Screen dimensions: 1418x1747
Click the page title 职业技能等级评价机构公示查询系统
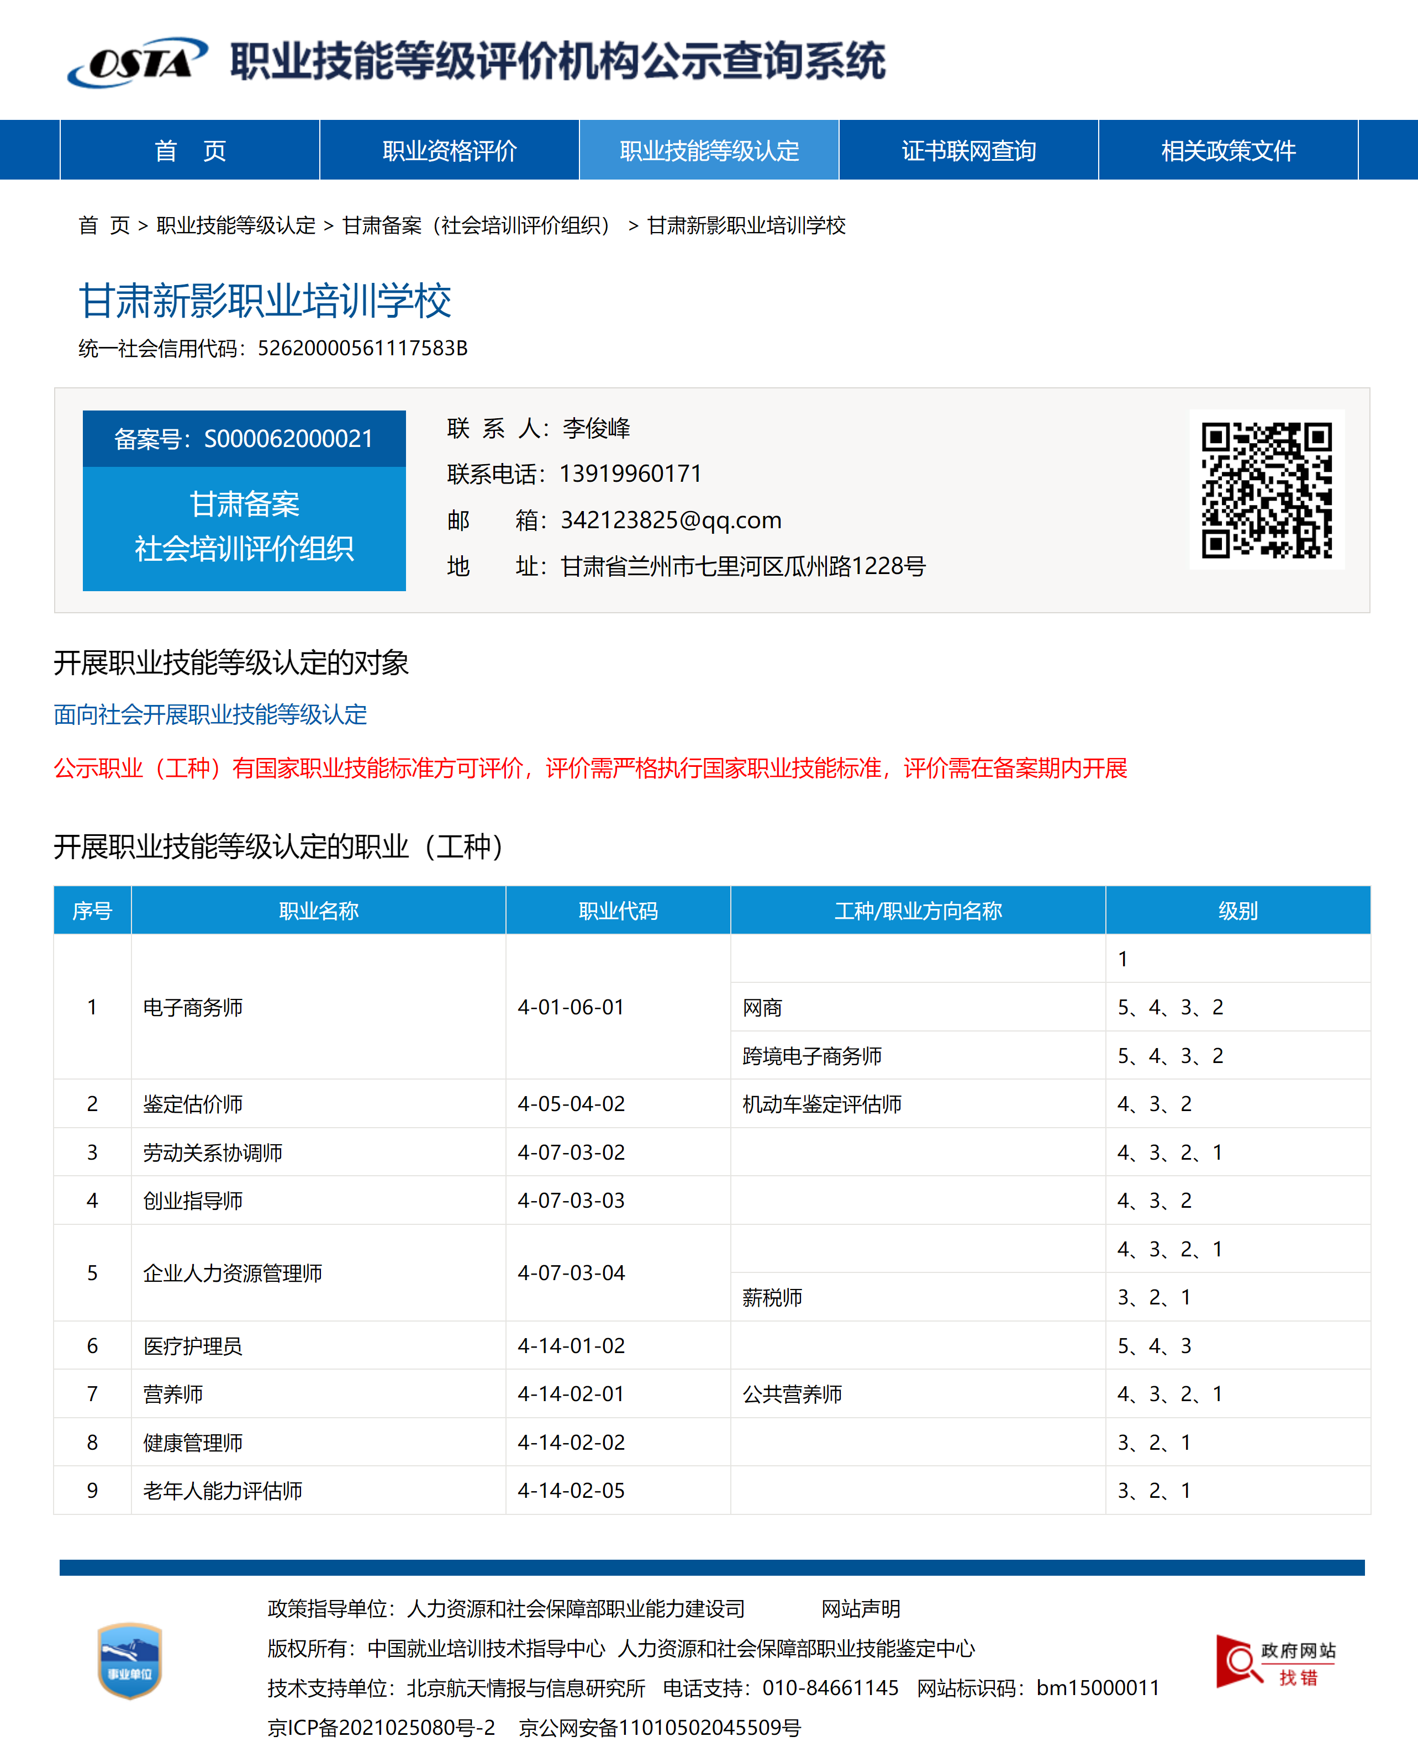point(557,62)
